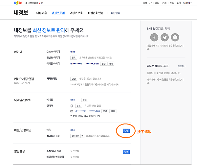The width and height of the screenshot is (197, 167).
Task: Click the 실명확인 button
Action: tap(76, 136)
